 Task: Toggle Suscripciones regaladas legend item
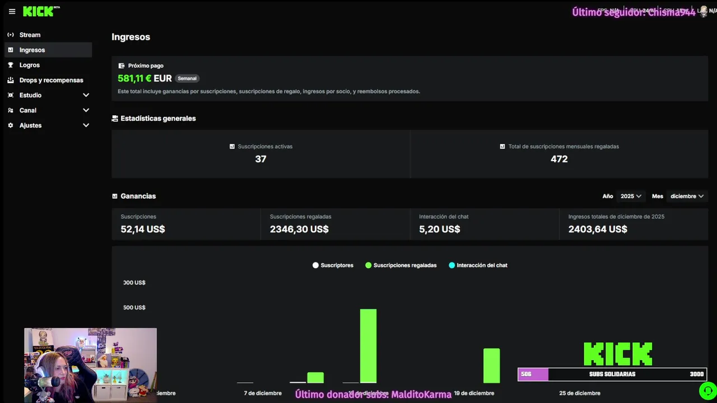point(401,265)
